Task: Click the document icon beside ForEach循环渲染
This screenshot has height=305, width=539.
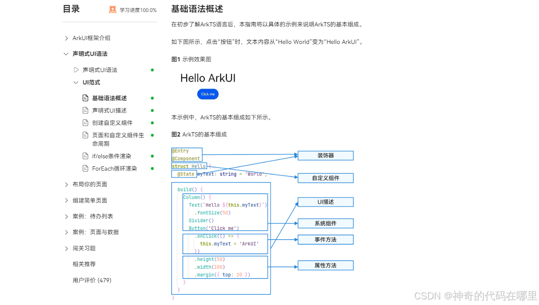Action: click(x=86, y=168)
